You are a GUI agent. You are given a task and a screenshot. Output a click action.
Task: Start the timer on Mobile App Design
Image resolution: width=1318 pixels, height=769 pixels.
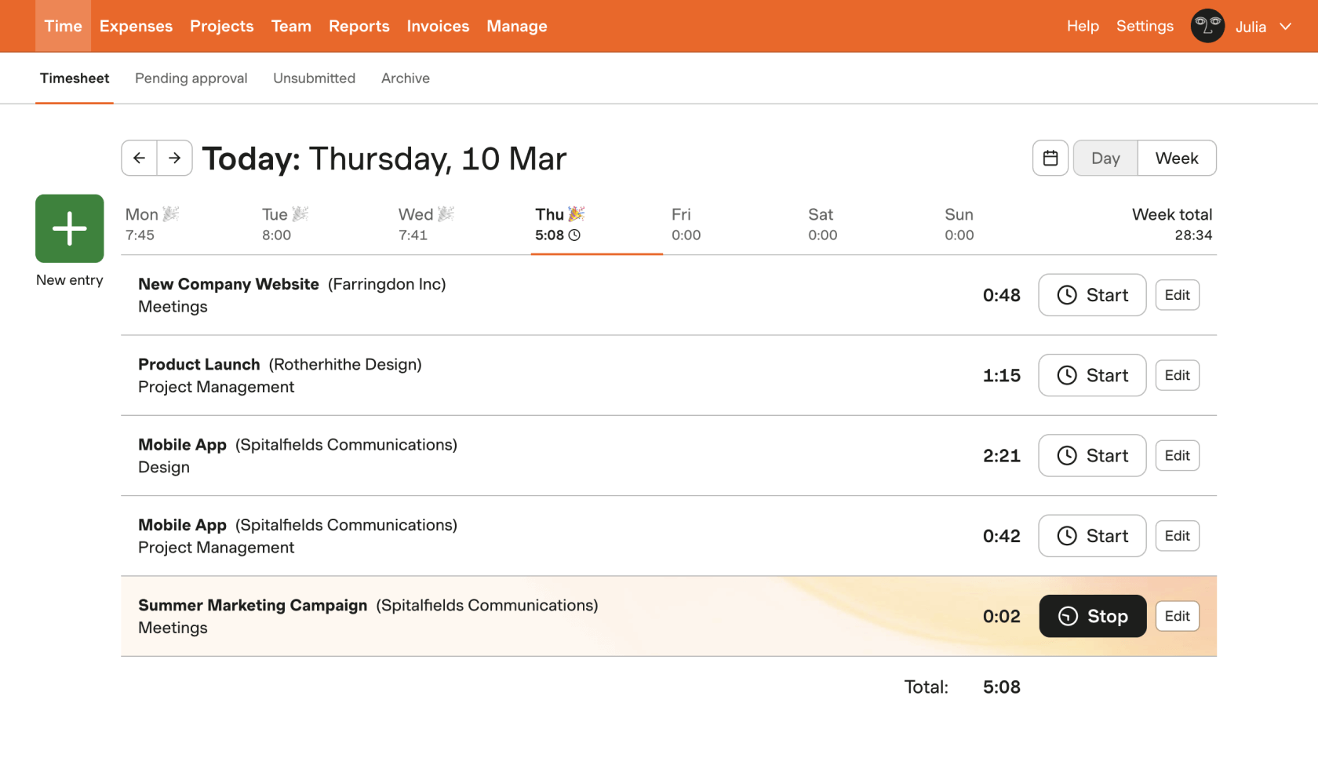(x=1091, y=455)
